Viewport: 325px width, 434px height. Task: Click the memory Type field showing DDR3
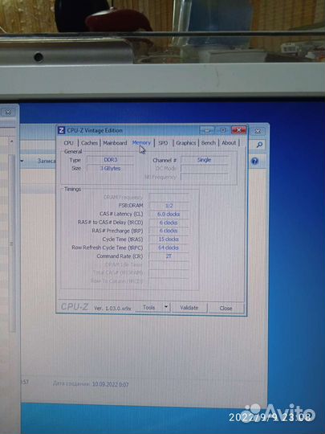tap(111, 160)
